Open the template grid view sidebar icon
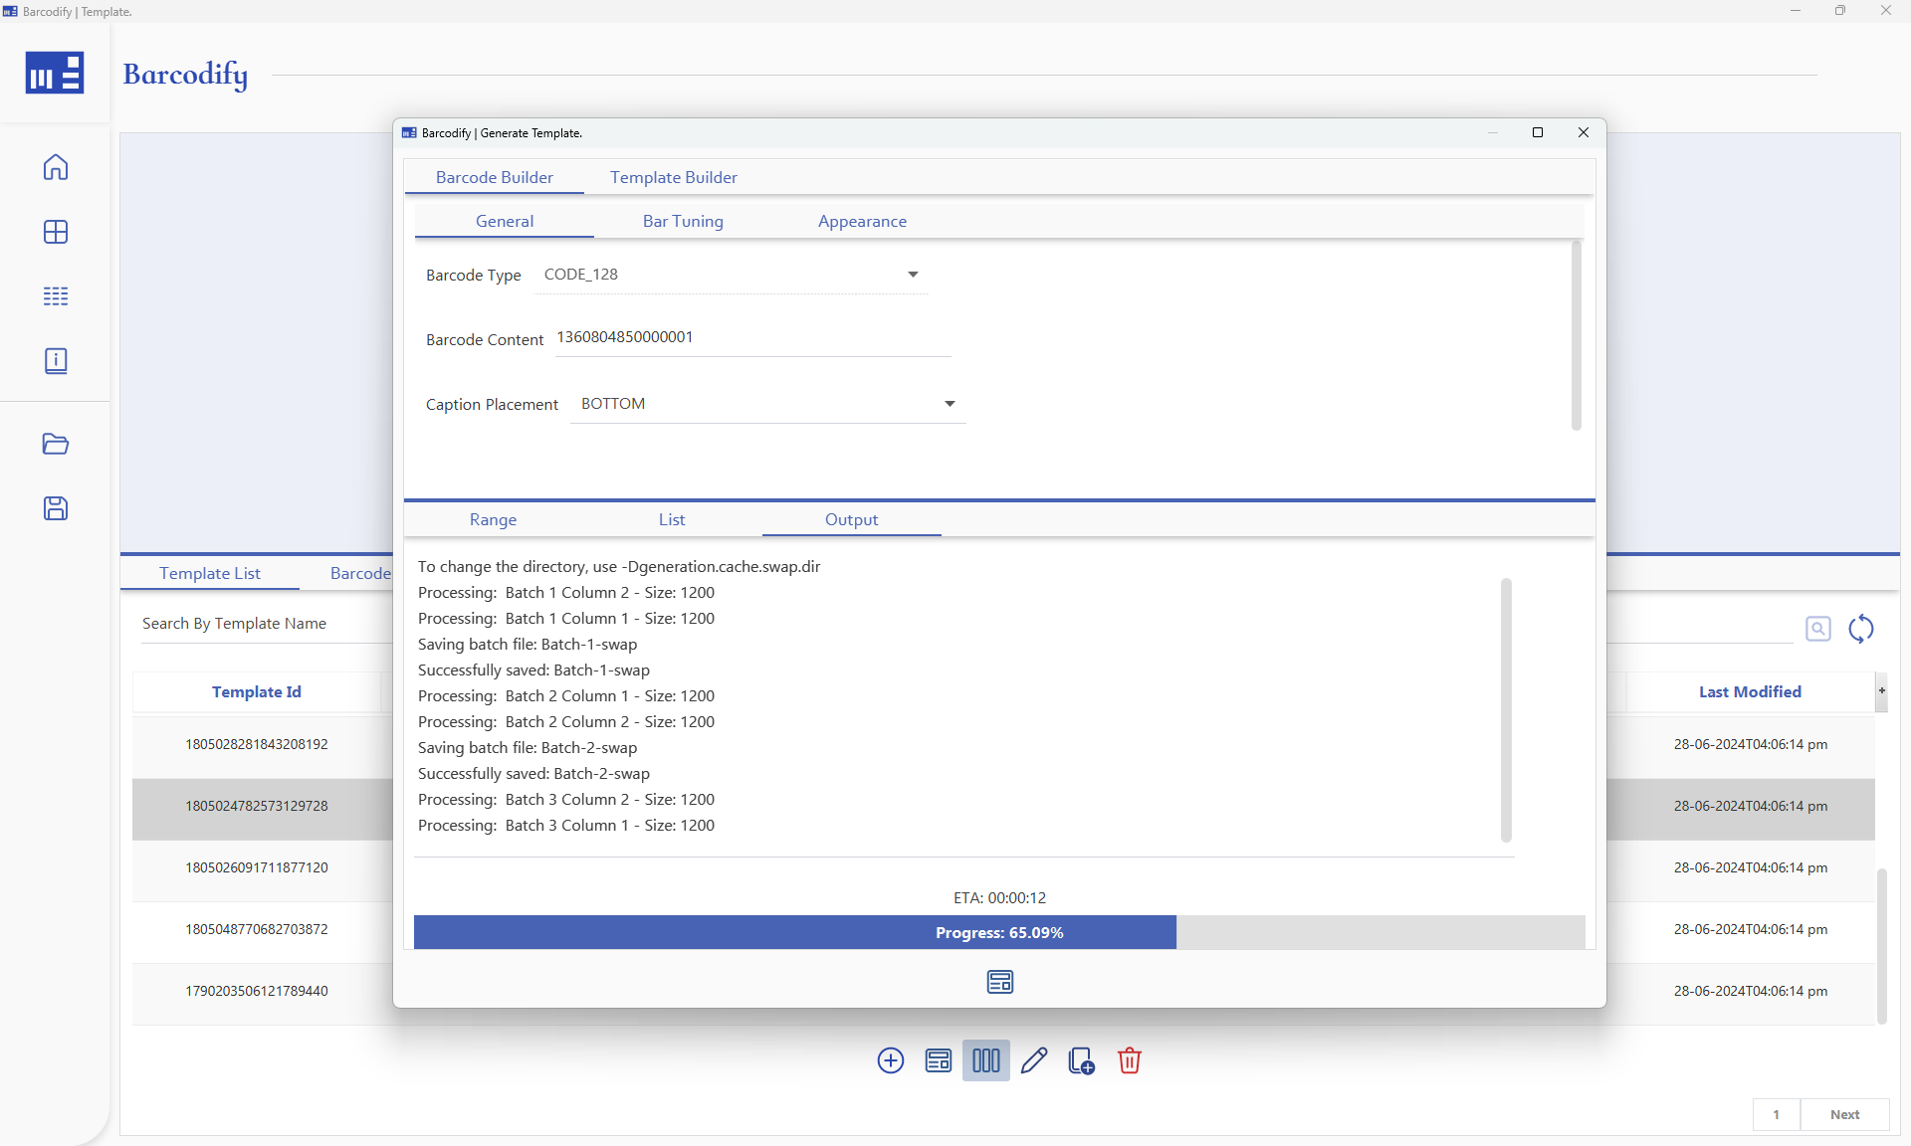The height and width of the screenshot is (1146, 1911). point(56,232)
